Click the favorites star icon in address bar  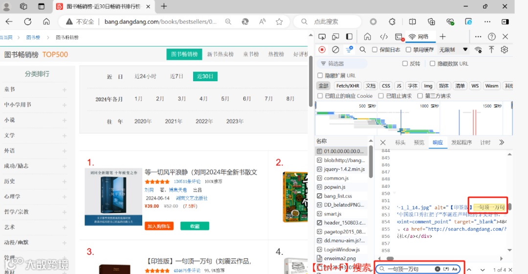279,22
